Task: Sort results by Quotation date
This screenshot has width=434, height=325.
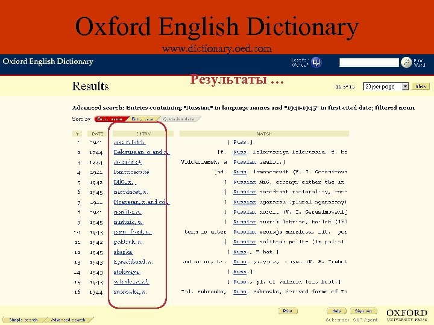Action: tap(178, 119)
